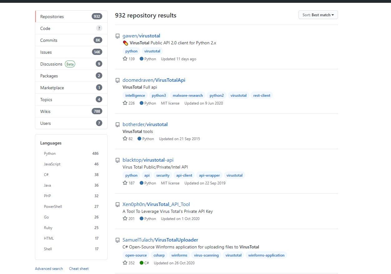The width and height of the screenshot is (391, 274).
Task: Click the intelligence topic tag
Action: pos(135,95)
